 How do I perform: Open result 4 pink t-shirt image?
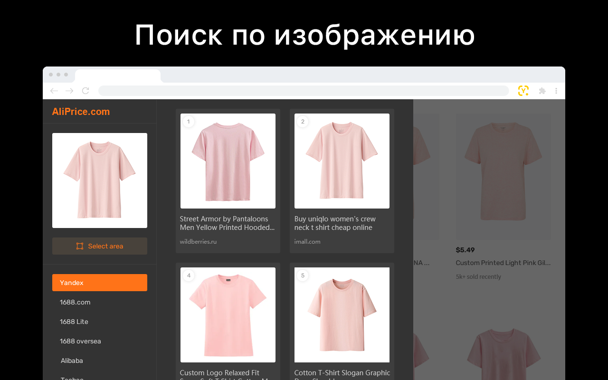click(228, 315)
